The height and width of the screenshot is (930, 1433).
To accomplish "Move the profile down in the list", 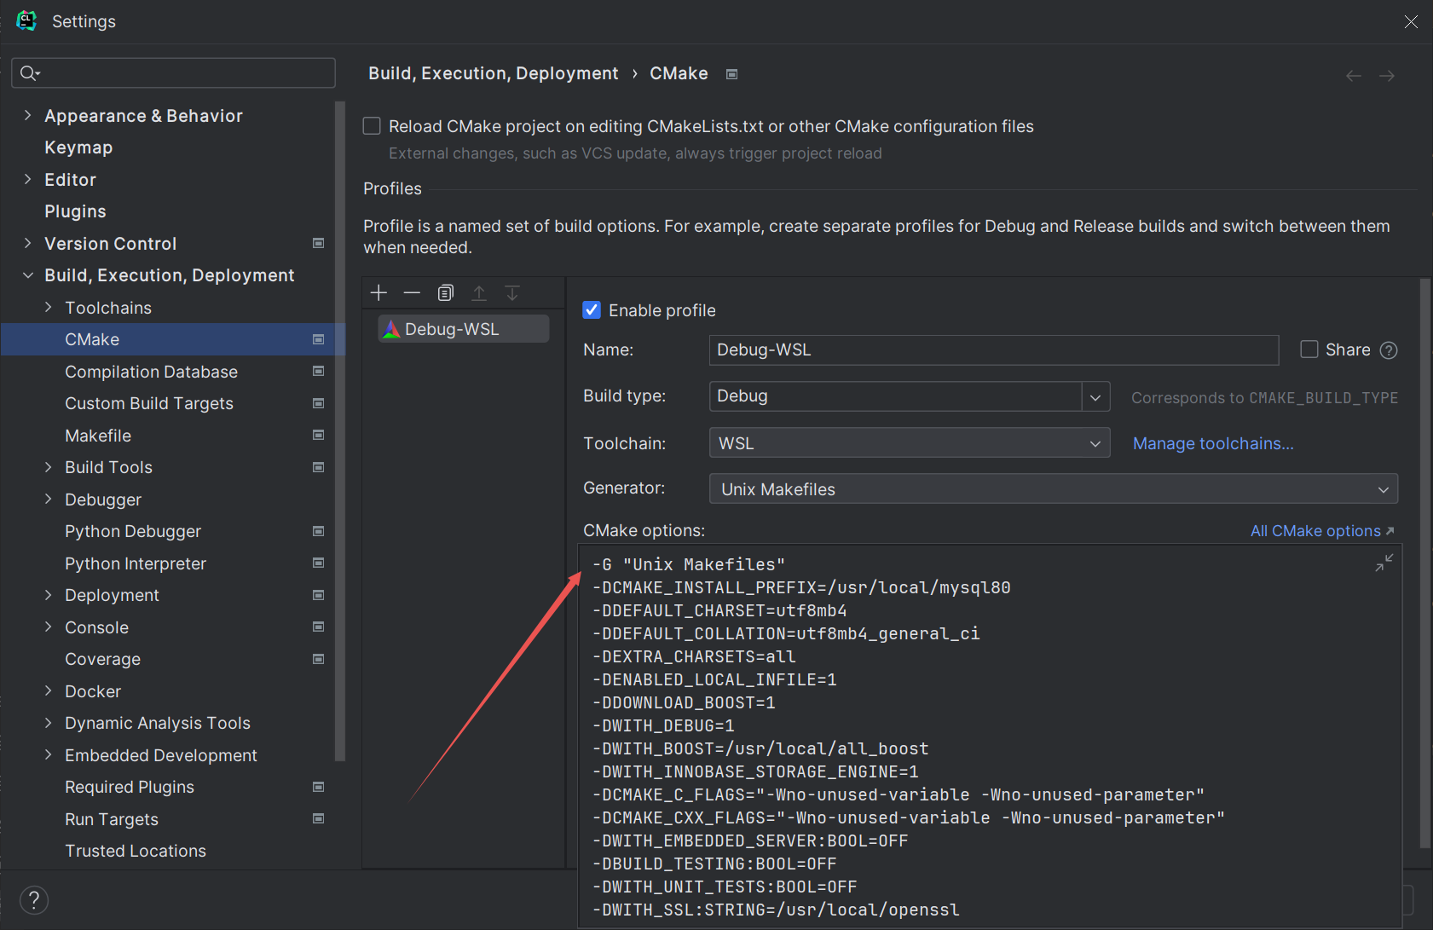I will coord(512,293).
